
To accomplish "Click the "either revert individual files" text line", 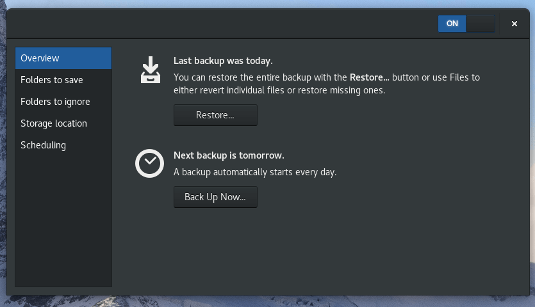I will pos(279,90).
